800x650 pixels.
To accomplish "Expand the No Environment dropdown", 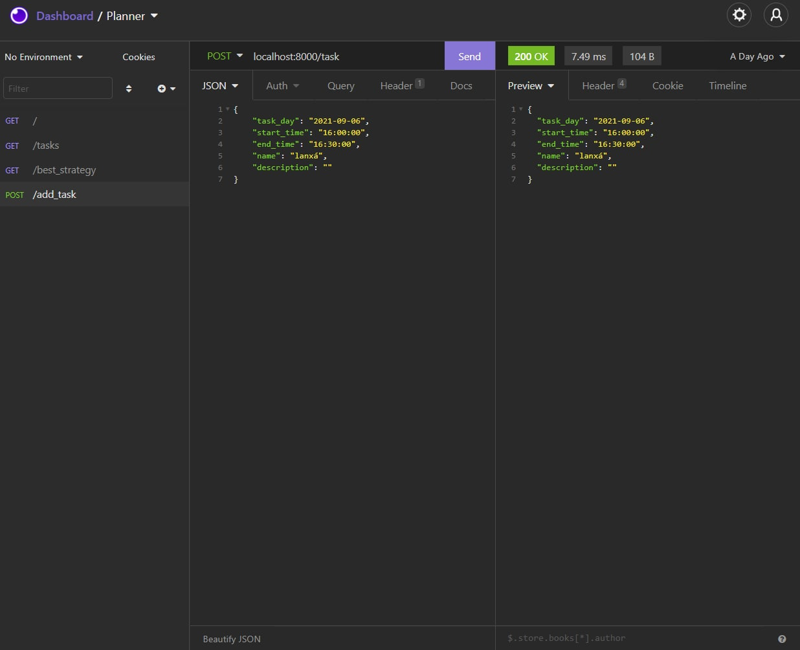I will (43, 57).
